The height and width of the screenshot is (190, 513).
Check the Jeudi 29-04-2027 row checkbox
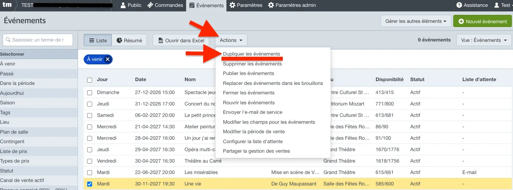pos(89,150)
